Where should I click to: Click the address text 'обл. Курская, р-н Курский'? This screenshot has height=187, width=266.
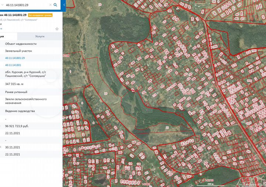25,72
